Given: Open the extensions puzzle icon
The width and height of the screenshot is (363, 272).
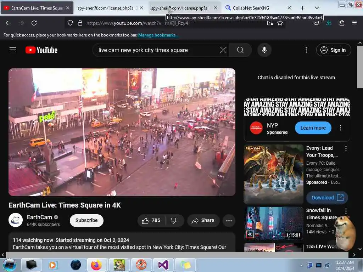Looking at the screenshot, I should click(x=342, y=23).
